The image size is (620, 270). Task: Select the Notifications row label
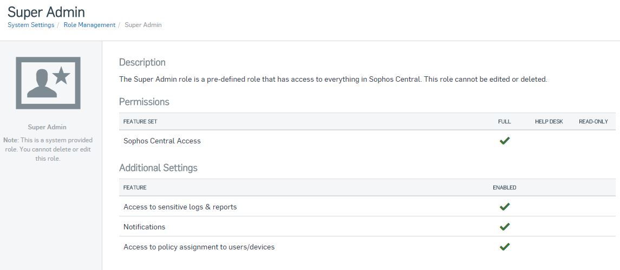pos(145,227)
